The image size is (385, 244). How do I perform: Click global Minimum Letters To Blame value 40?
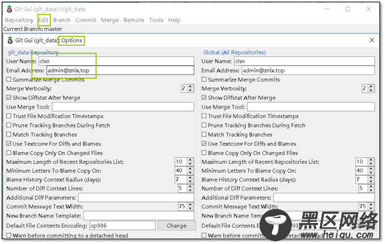[362, 171]
